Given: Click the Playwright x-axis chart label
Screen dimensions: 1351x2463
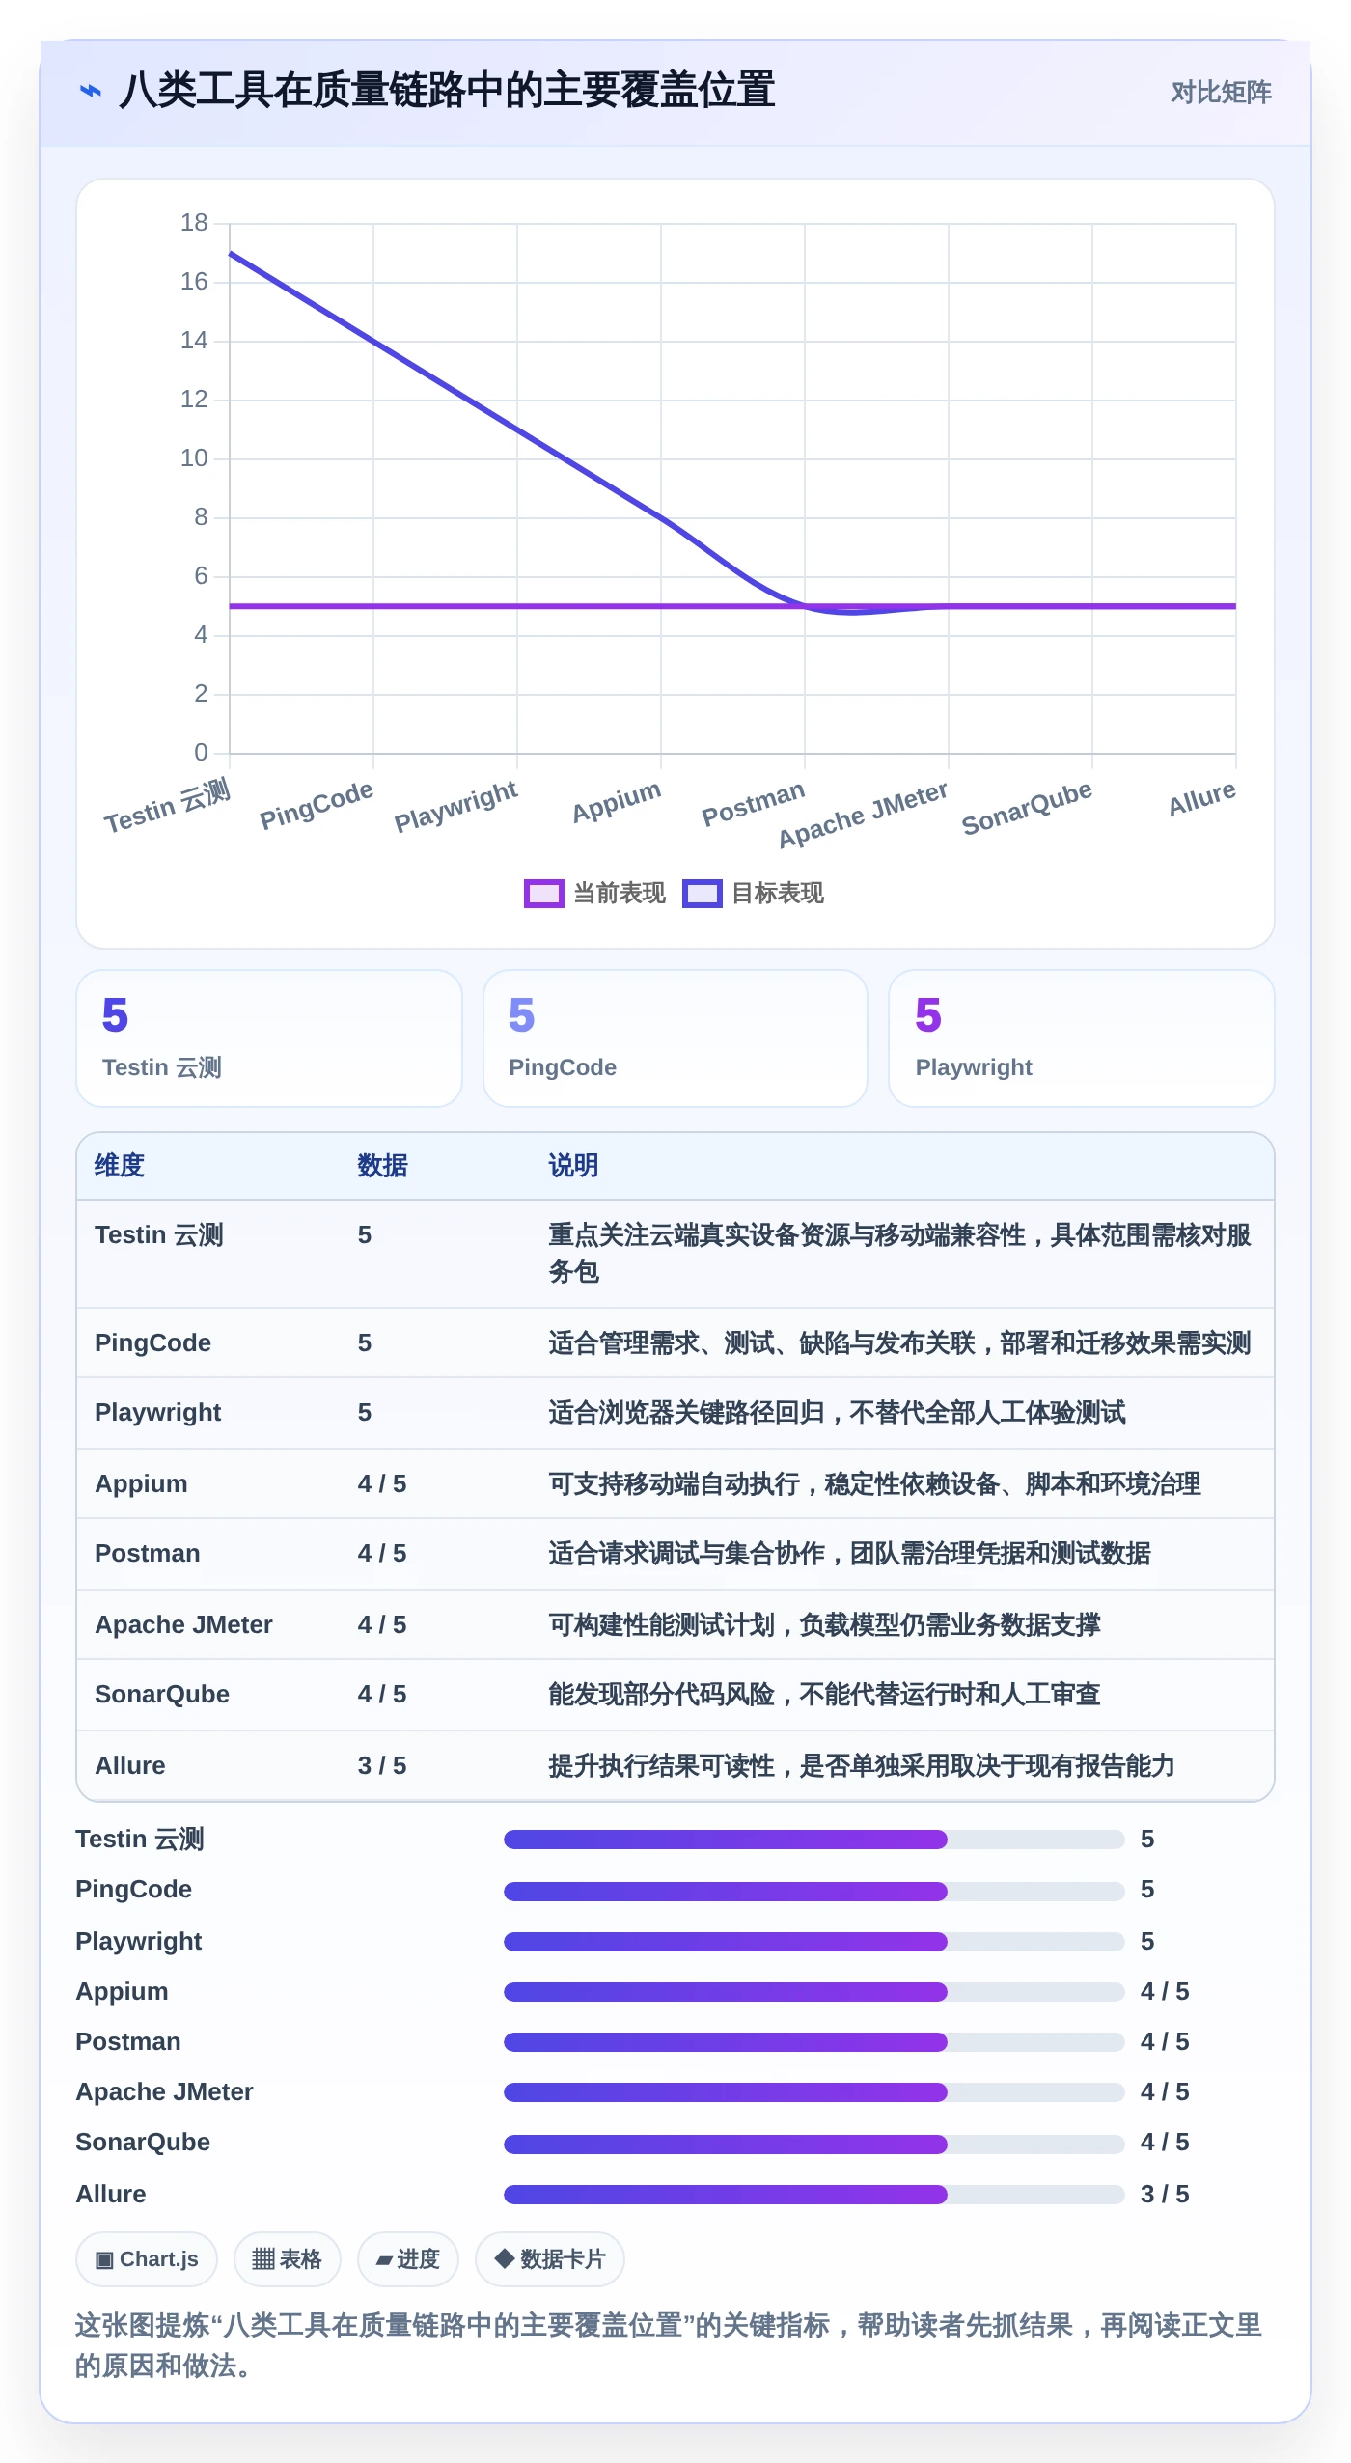Looking at the screenshot, I should click(456, 806).
